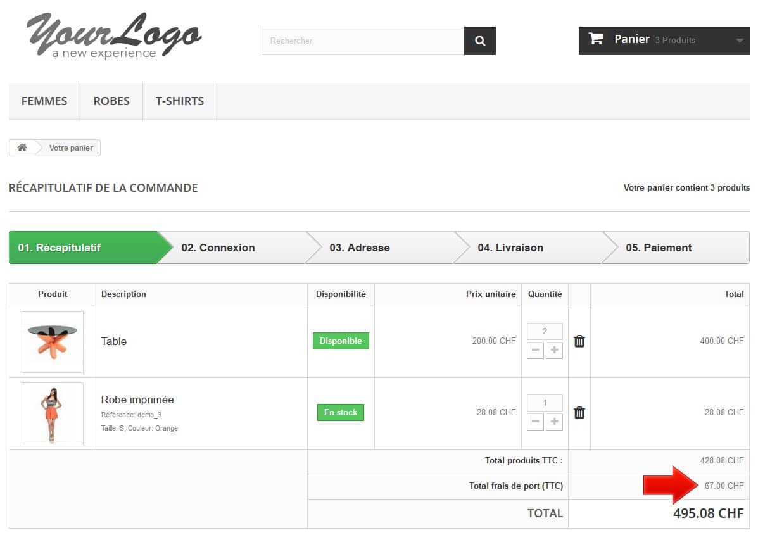Click the Prix unitaire column header
This screenshot has height=535, width=758.
491,294
